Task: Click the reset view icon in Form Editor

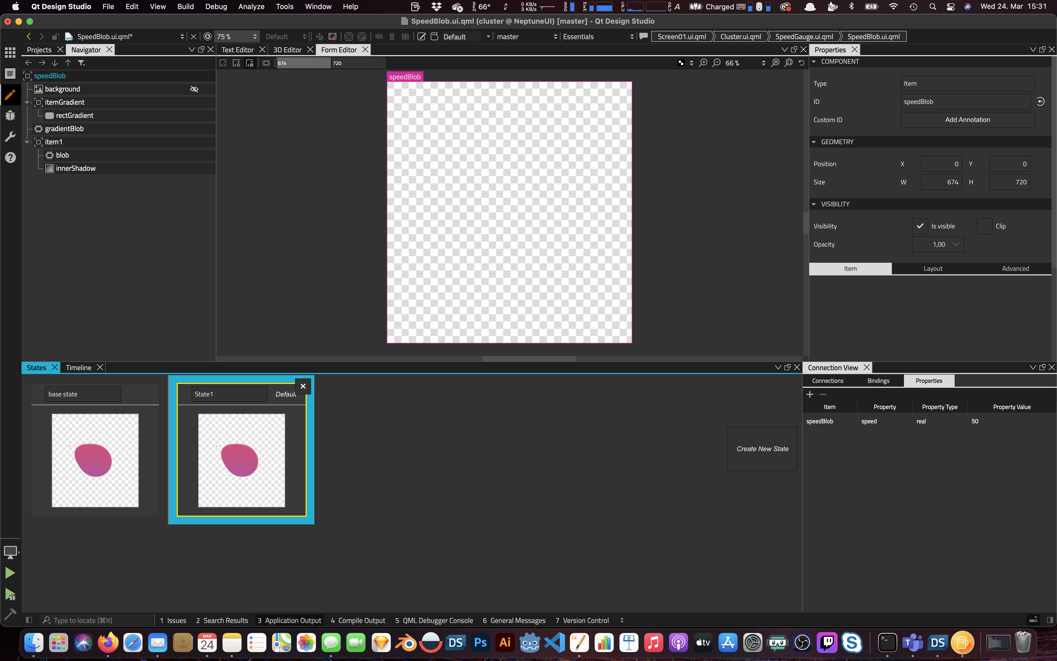Action: pyautogui.click(x=801, y=63)
